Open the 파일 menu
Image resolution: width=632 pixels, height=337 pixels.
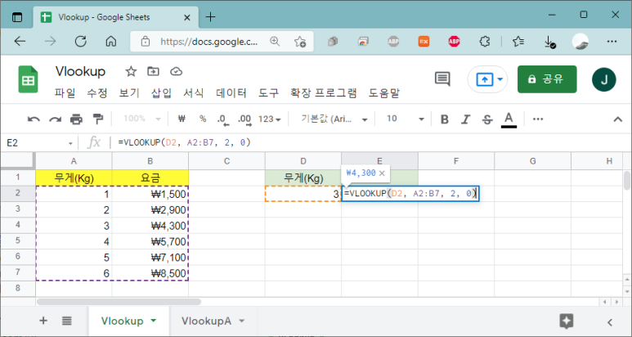pos(65,93)
